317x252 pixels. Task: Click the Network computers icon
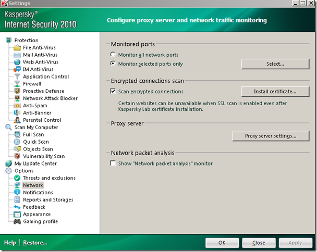(x=17, y=185)
